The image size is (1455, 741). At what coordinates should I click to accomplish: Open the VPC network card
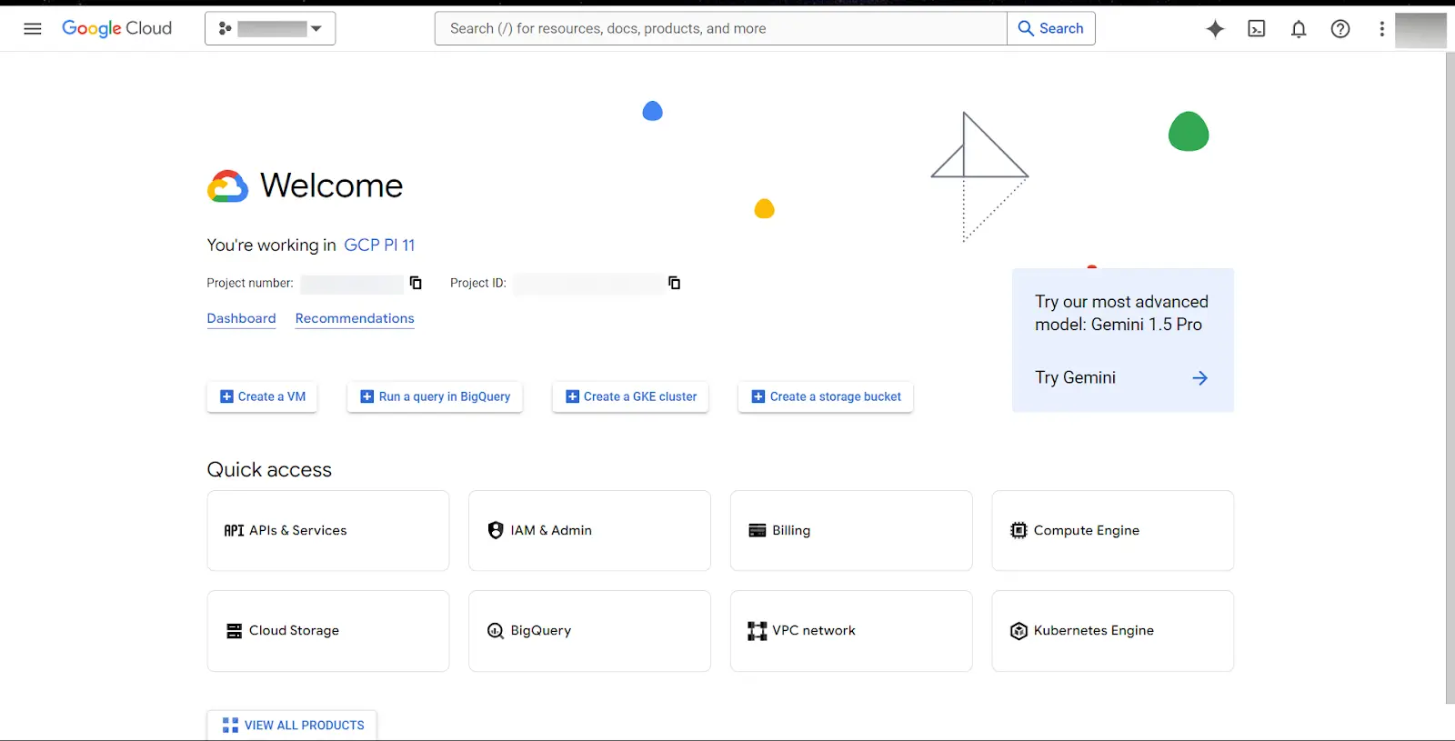[851, 631]
